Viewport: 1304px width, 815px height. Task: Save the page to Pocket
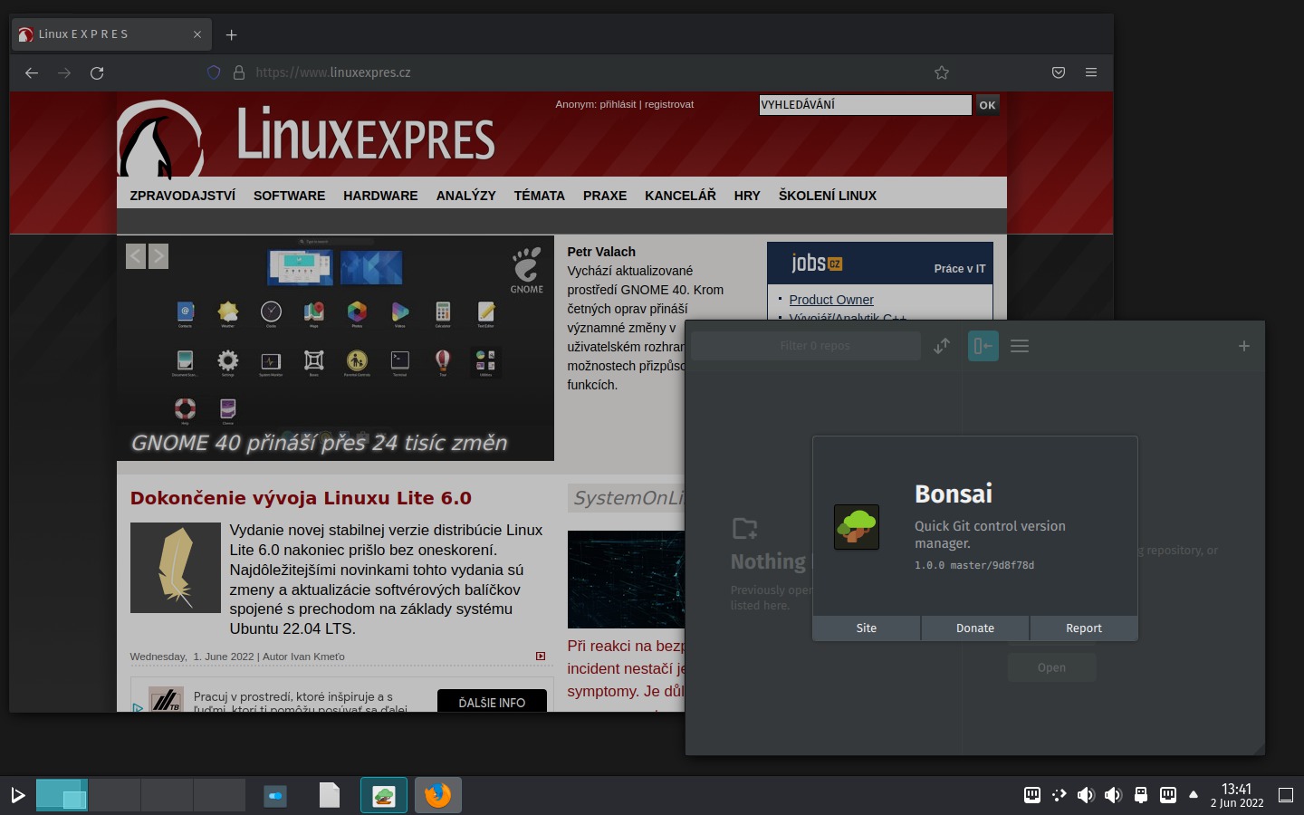[x=1059, y=72]
